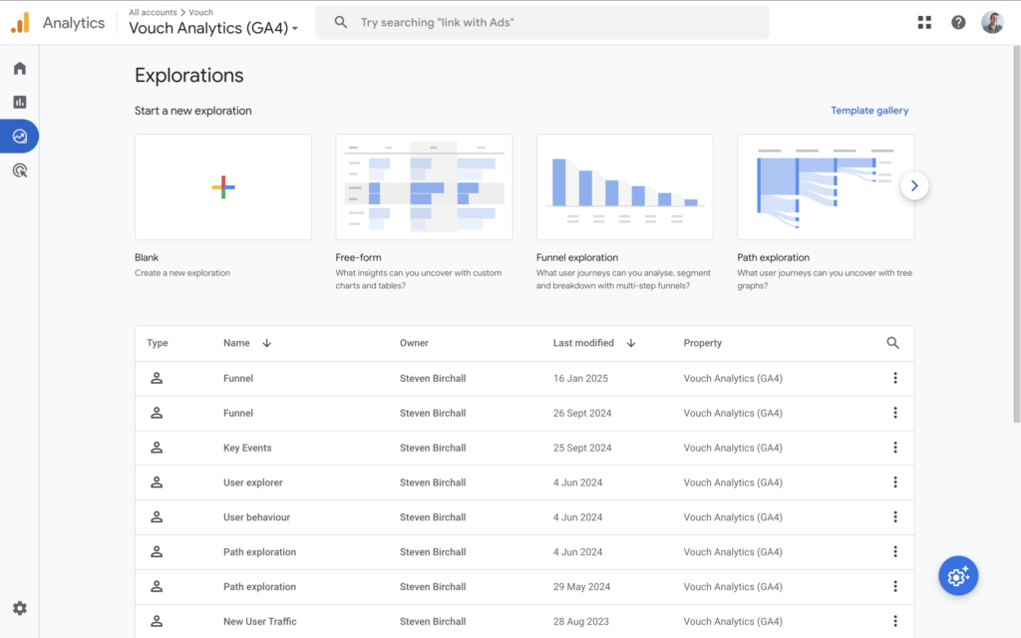The height and width of the screenshot is (638, 1021).
Task: Click the page vertical scrollbar
Action: [1016, 234]
